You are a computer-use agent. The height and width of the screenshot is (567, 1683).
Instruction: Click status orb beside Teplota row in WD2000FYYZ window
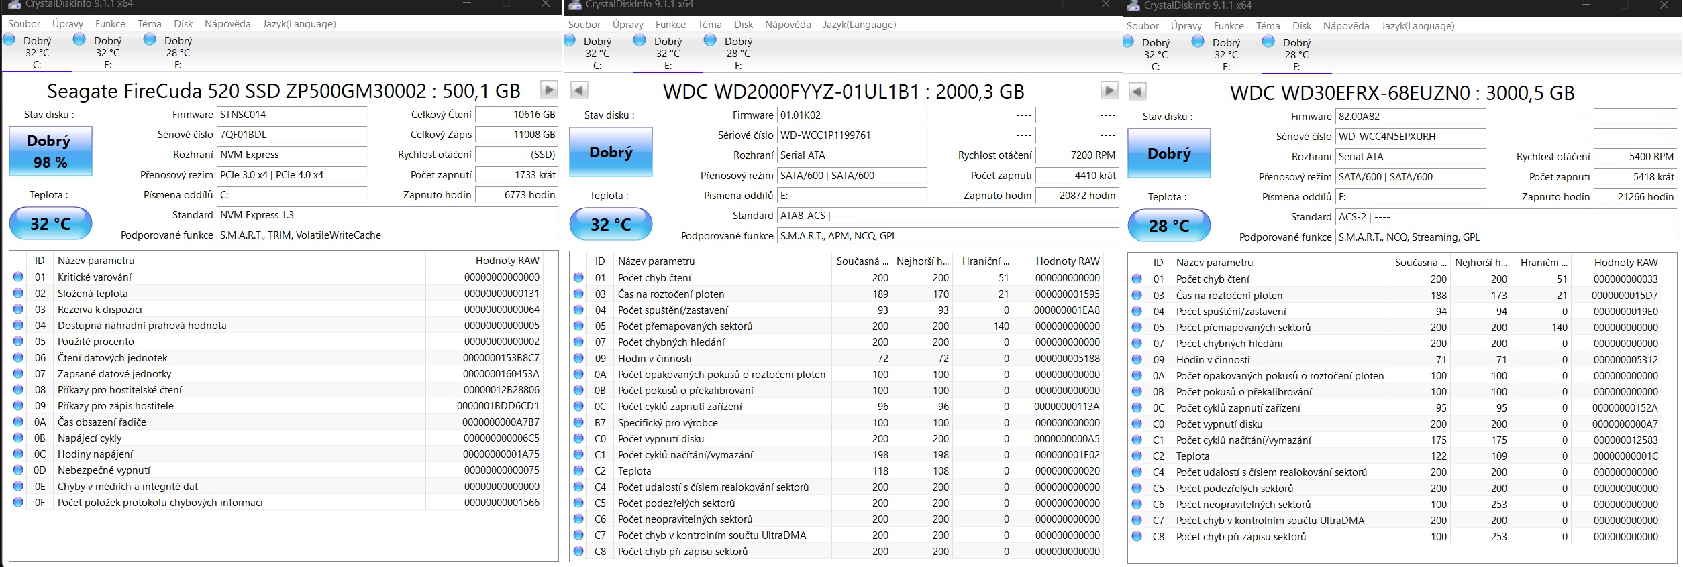point(578,470)
